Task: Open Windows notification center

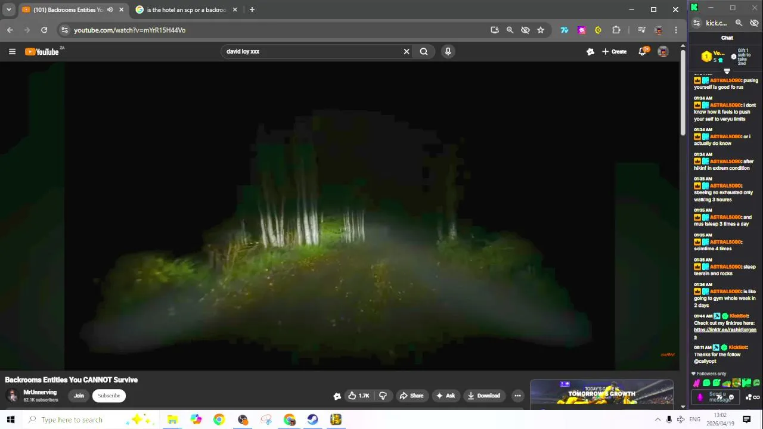Action: tap(747, 419)
